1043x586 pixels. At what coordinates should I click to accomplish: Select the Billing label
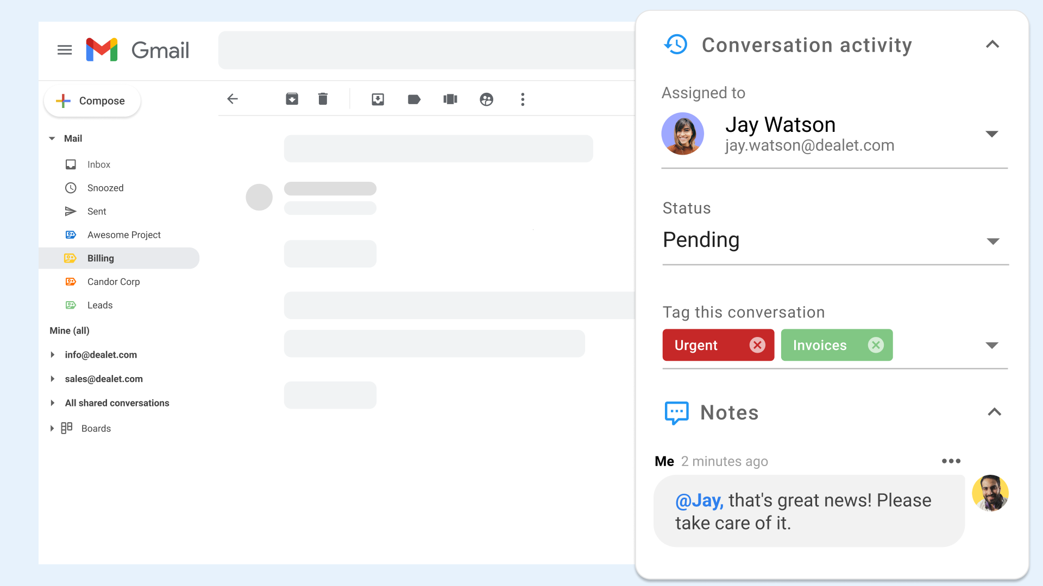pos(101,258)
